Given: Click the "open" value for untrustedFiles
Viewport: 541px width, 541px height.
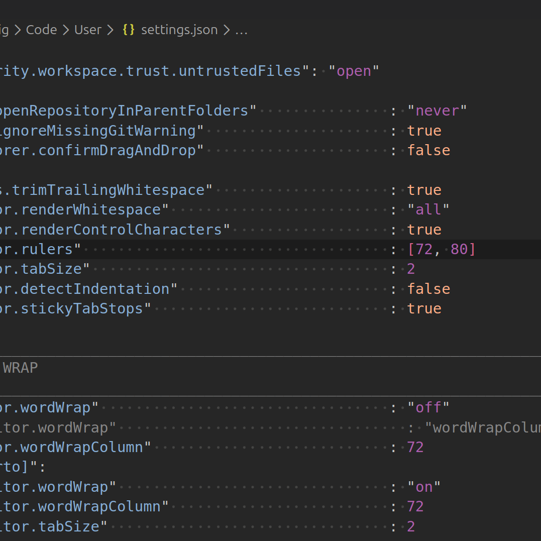Looking at the screenshot, I should [354, 71].
